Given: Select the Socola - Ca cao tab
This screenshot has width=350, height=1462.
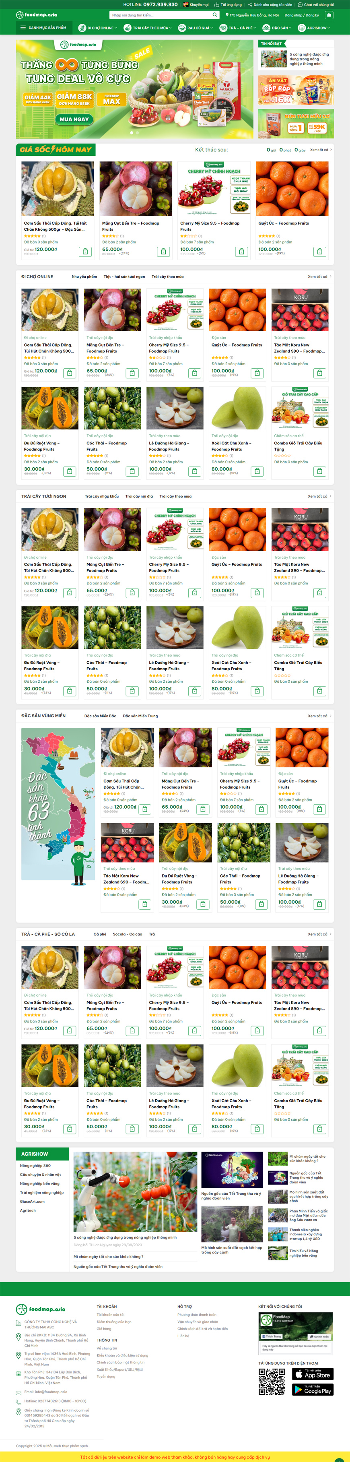Looking at the screenshot, I should pos(128,933).
